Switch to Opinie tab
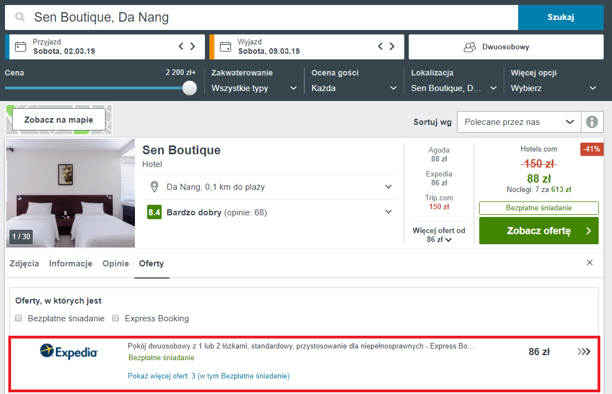The height and width of the screenshot is (394, 612). click(116, 264)
